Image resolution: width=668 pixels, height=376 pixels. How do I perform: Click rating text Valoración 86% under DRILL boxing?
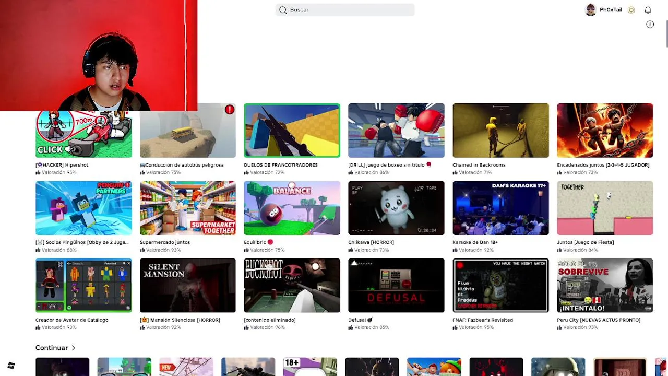pos(372,172)
